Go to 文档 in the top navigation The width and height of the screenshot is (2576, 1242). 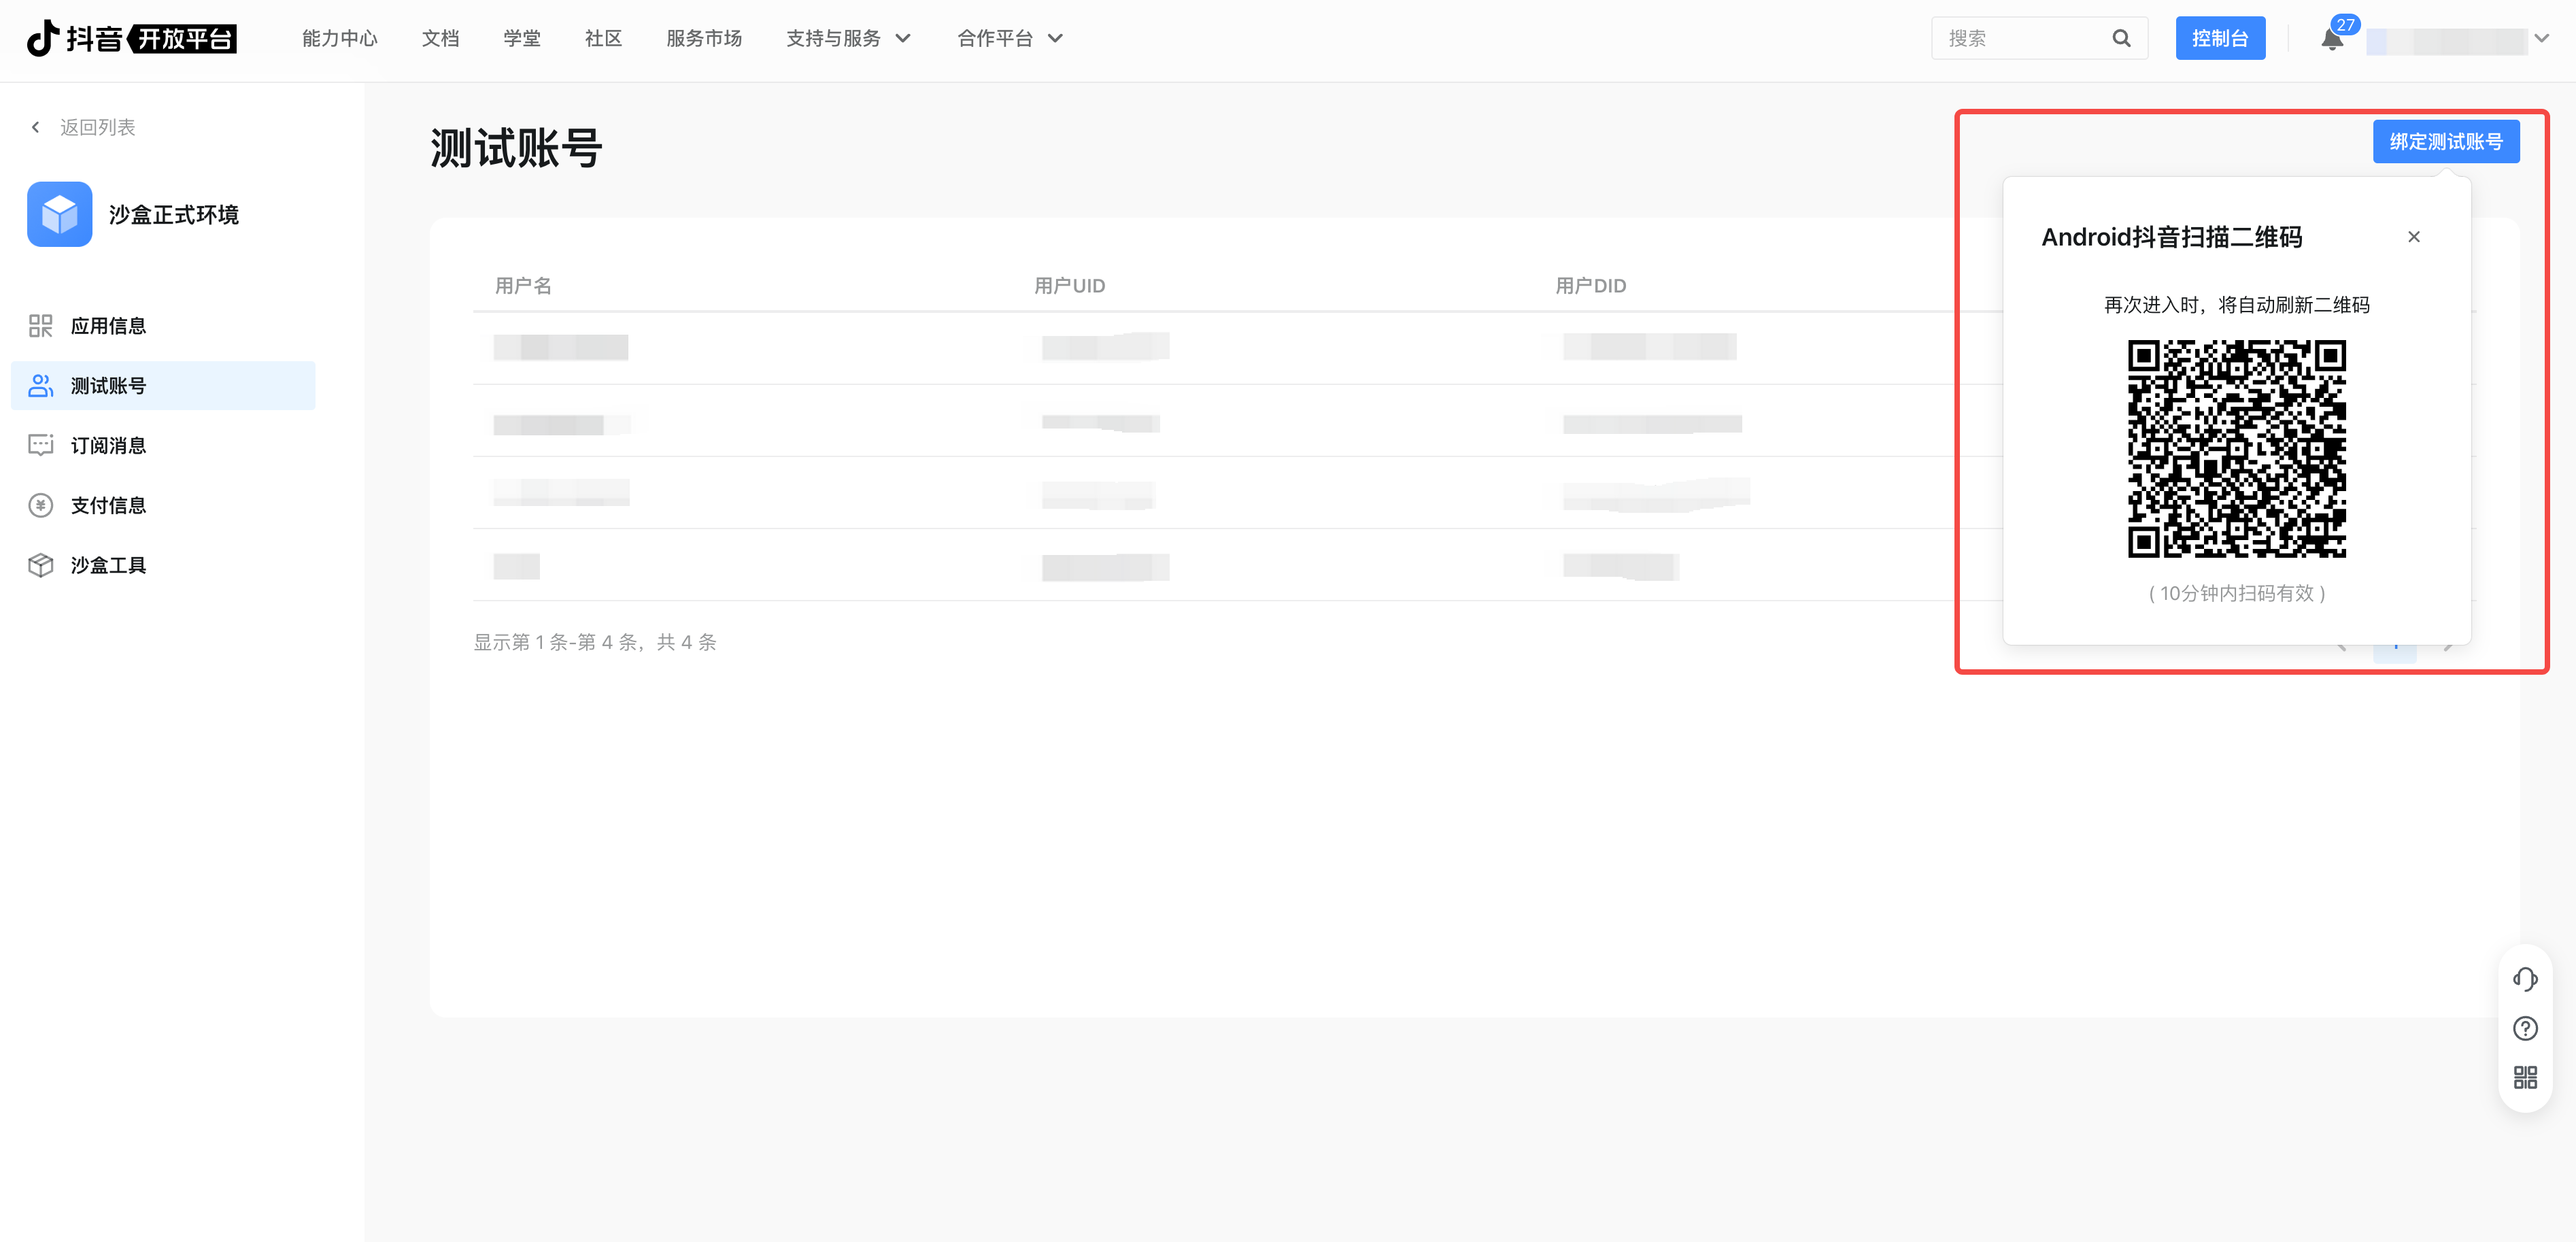coord(440,38)
